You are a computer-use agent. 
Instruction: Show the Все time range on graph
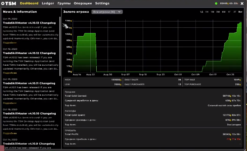click(x=240, y=12)
